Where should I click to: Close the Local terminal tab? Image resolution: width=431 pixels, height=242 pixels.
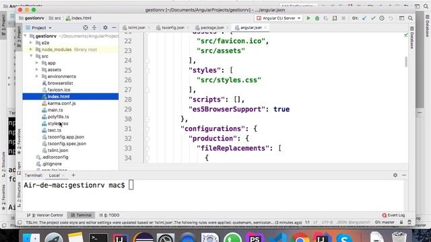click(x=63, y=175)
